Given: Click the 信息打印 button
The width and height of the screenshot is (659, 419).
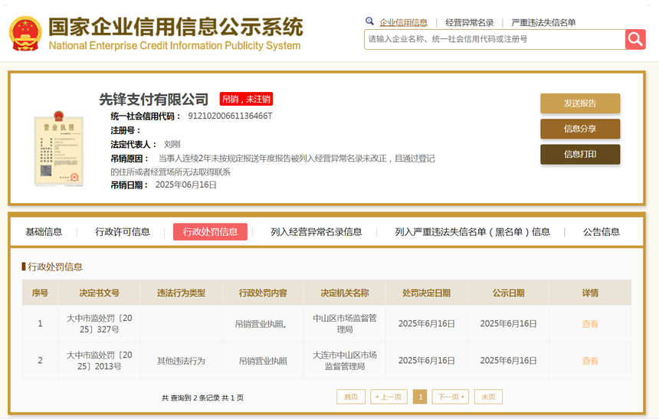Looking at the screenshot, I should [580, 154].
